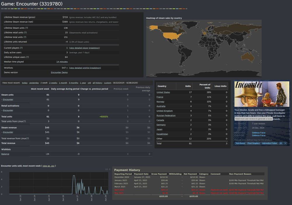Open the Encounter Demo link
This screenshot has height=205, width=292.
[x=59, y=73]
